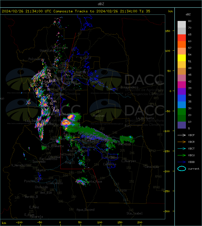Image resolution: width=202 pixels, height=226 pixels.
Task: Click the Sosneado map label
Action: pyautogui.click(x=39, y=162)
